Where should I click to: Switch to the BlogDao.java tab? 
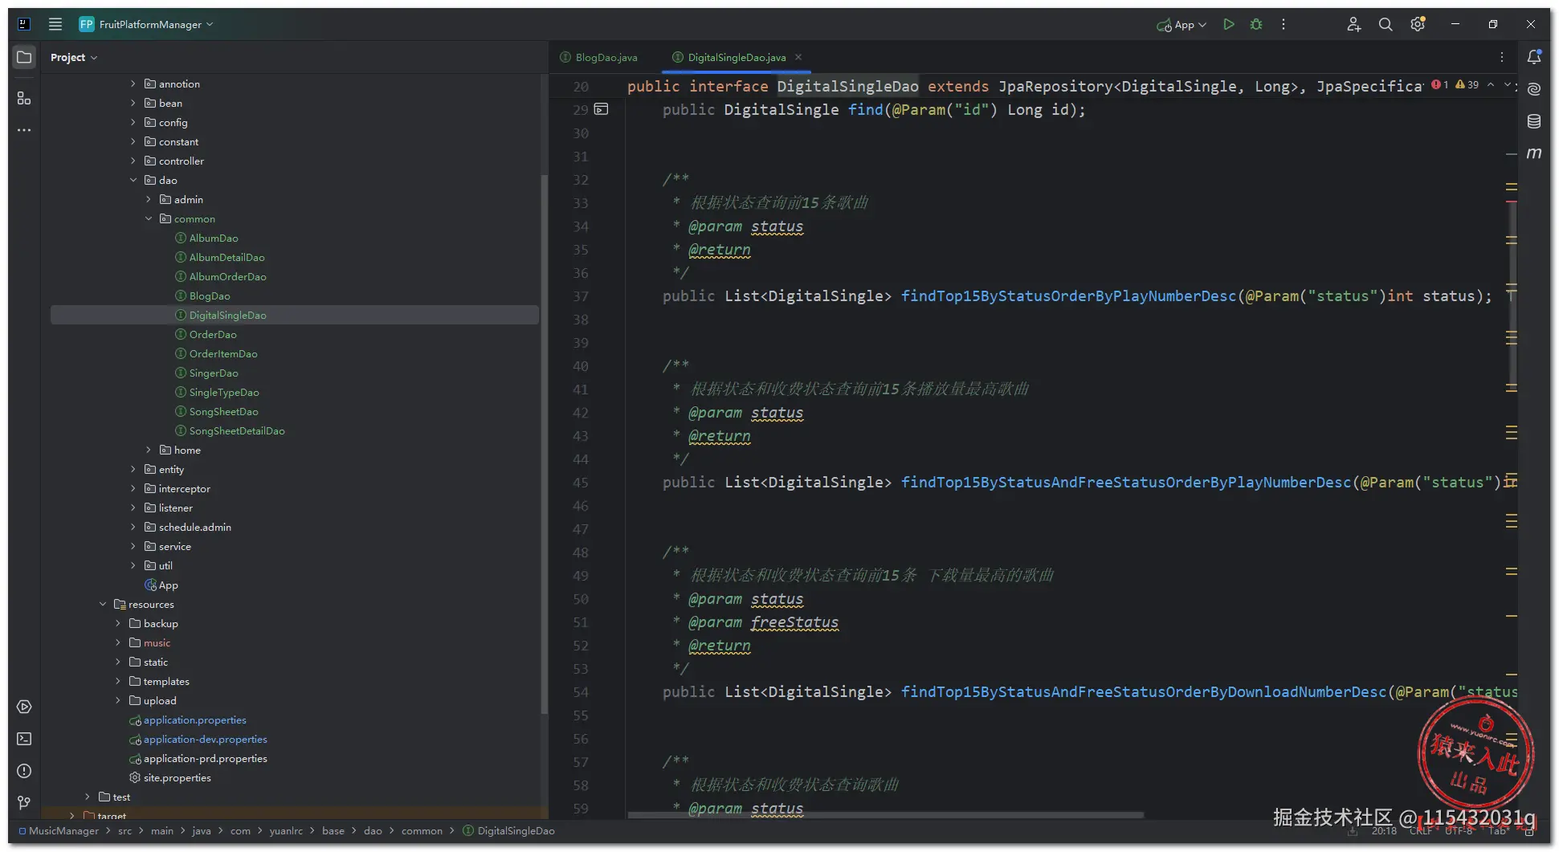(598, 57)
